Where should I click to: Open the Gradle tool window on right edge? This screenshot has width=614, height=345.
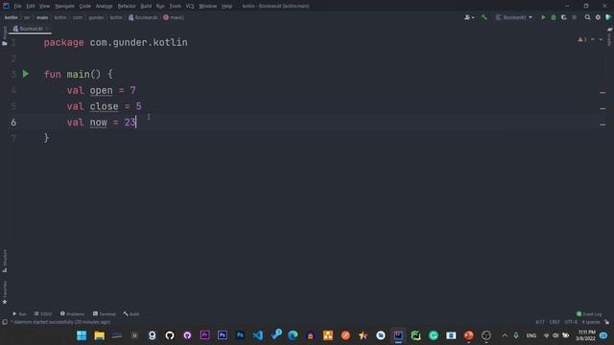pyautogui.click(x=610, y=36)
